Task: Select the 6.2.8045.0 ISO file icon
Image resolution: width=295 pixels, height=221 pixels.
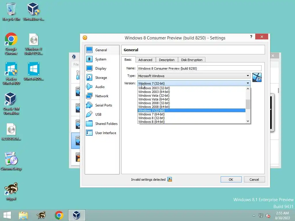Action: pos(11,132)
